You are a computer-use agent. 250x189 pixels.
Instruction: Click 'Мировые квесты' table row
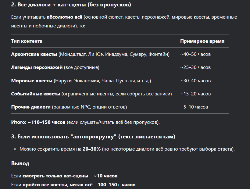[120, 81]
